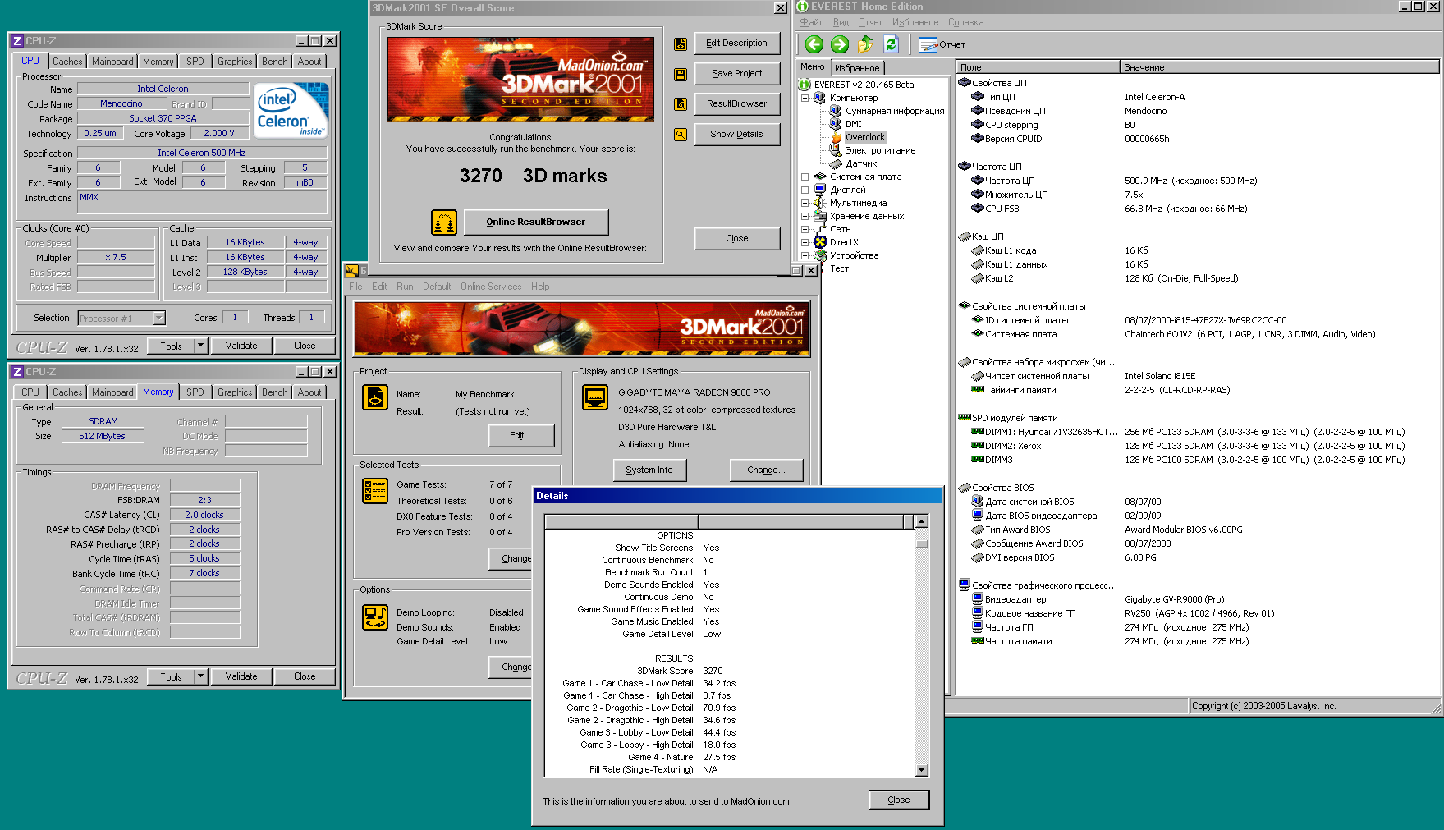Click the icon left of Online ResultBrowser
Image resolution: width=1444 pixels, height=830 pixels.
[444, 222]
